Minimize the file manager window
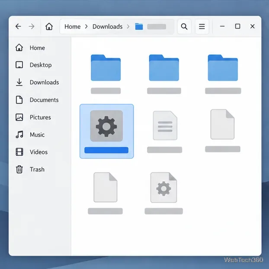This screenshot has width=269, height=269. [x=222, y=26]
